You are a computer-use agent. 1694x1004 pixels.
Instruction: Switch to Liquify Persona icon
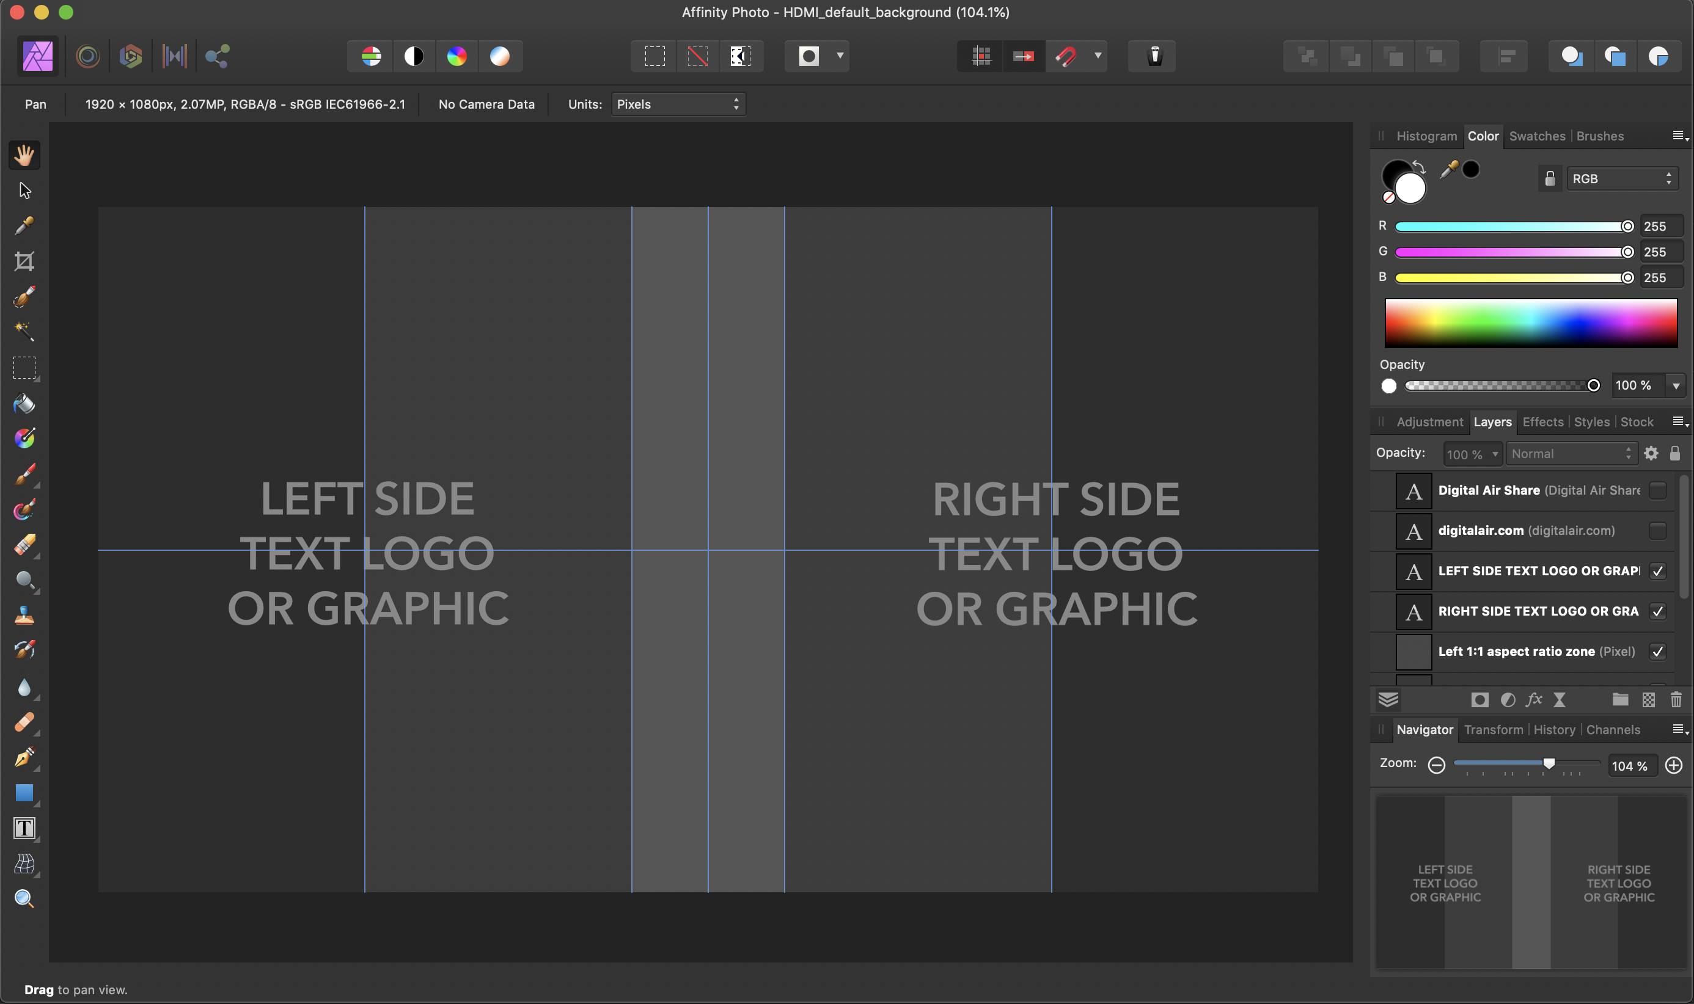(88, 56)
